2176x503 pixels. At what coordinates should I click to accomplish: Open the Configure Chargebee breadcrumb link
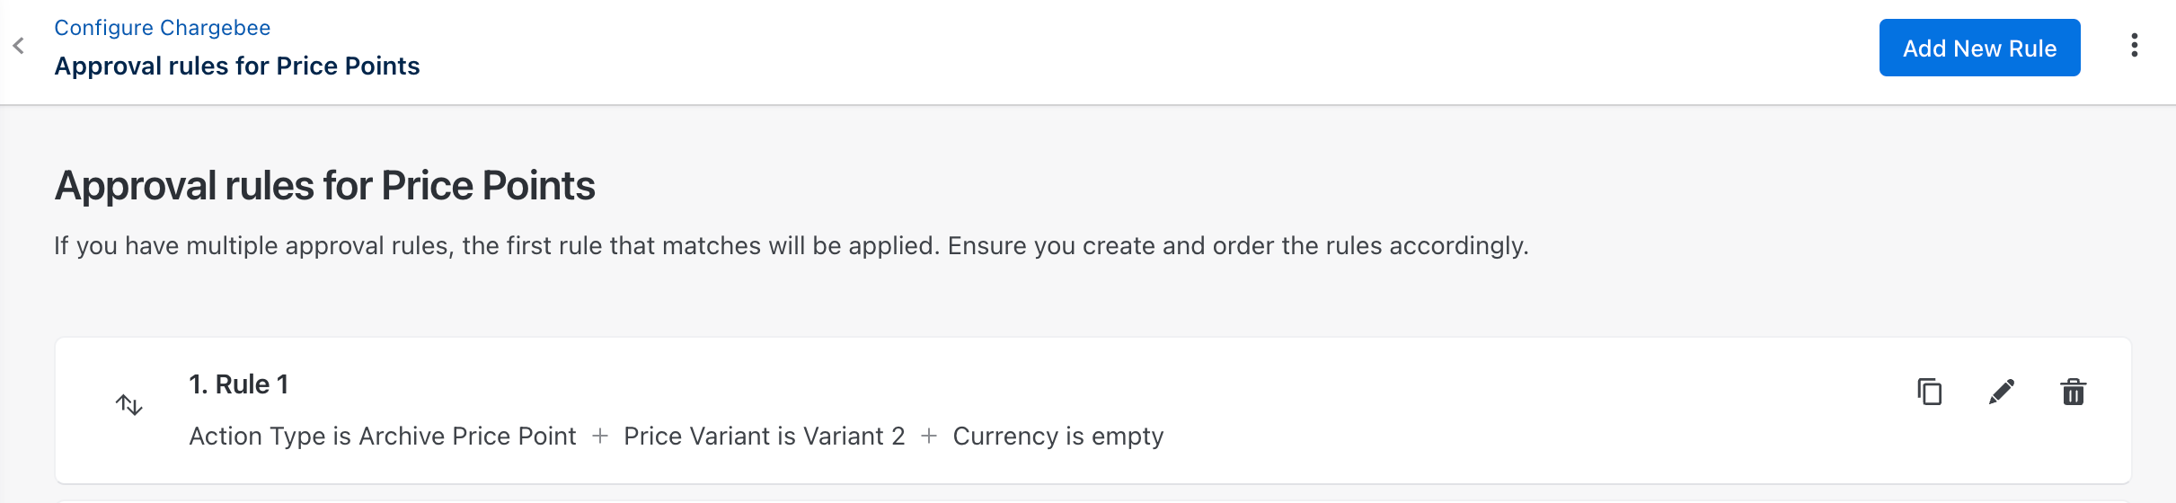162,28
